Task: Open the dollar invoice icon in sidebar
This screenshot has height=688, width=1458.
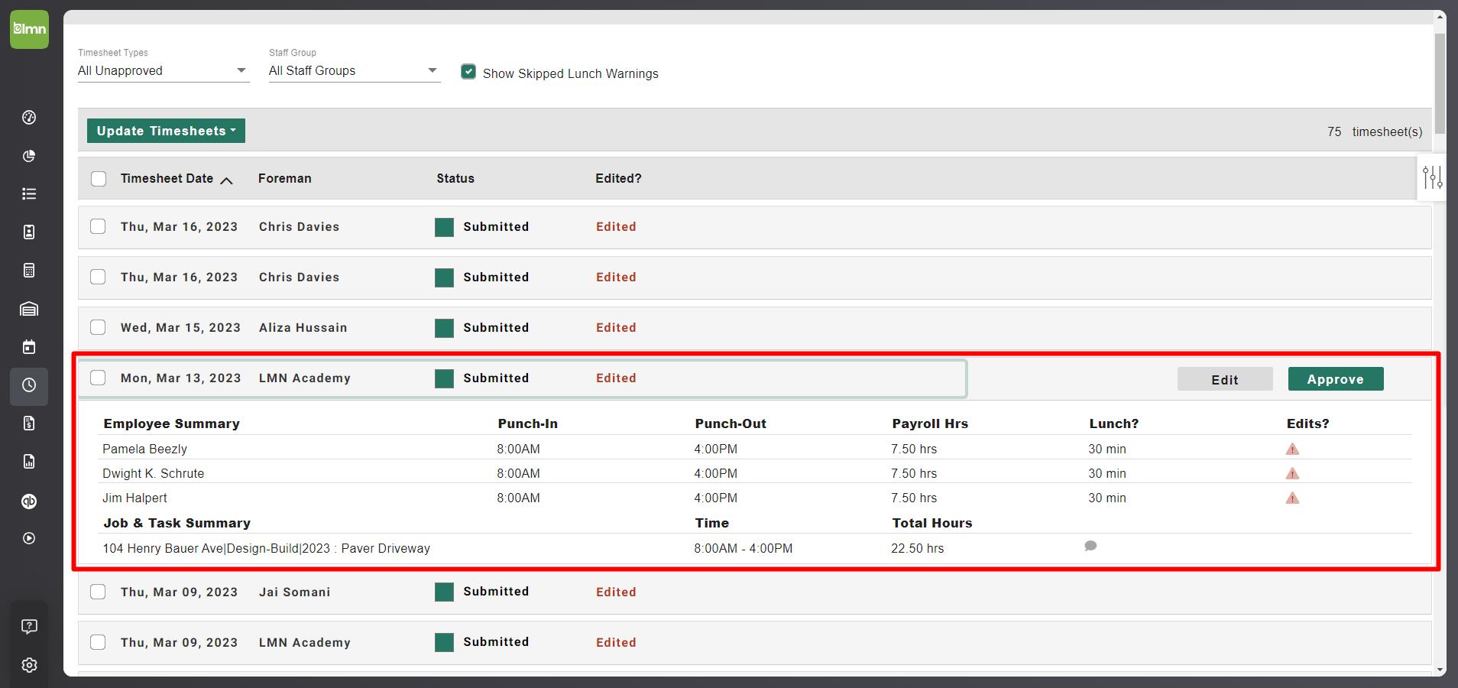Action: (29, 424)
